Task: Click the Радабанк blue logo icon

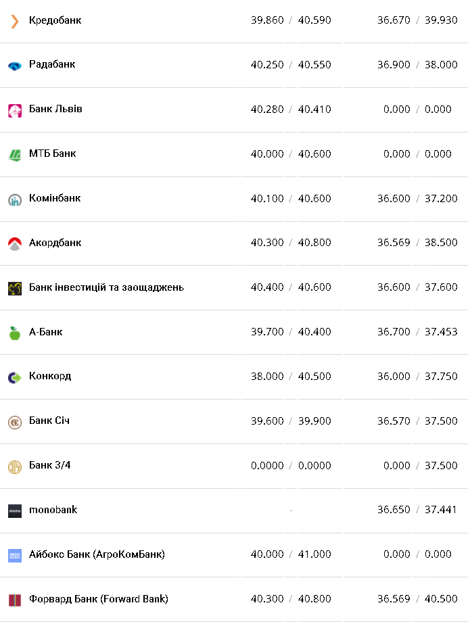Action: coord(15,66)
